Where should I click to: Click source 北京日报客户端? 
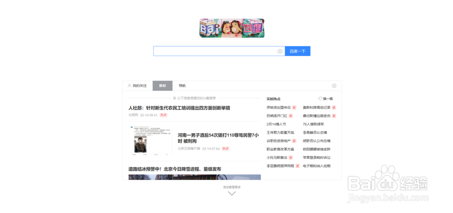tap(188, 149)
